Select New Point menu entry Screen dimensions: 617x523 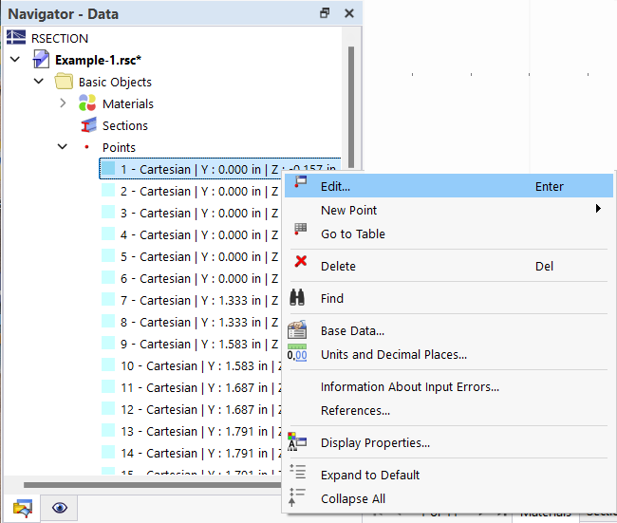449,210
